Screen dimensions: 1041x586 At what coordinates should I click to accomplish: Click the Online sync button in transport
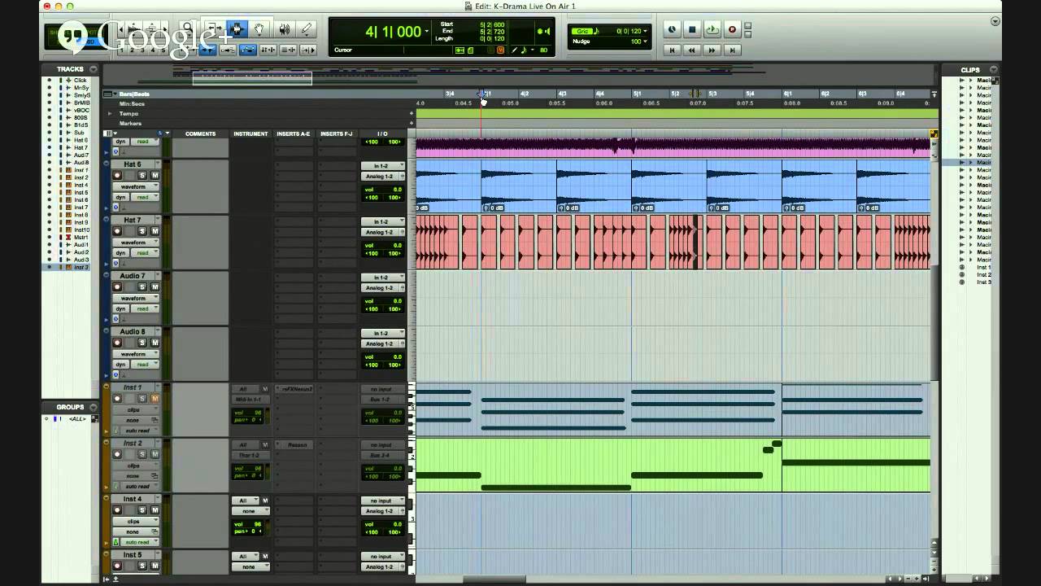[x=672, y=30]
